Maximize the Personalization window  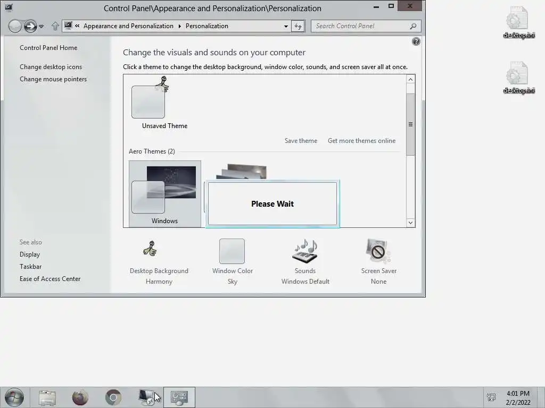coord(391,6)
